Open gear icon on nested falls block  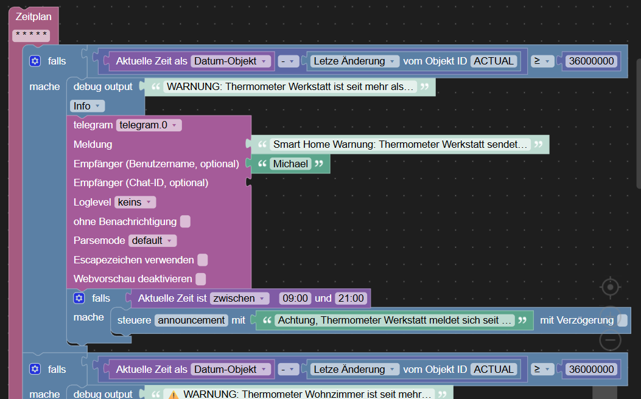click(79, 298)
